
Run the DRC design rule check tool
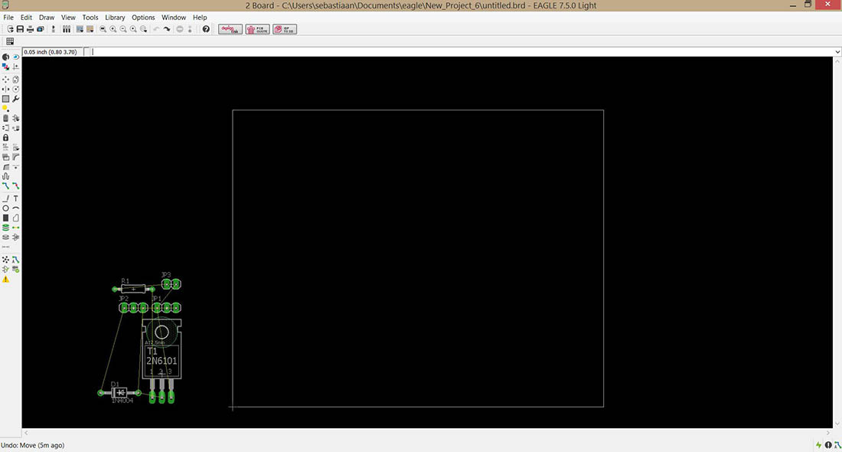pos(15,269)
